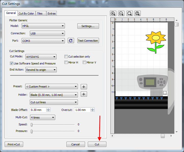Image resolution: width=184 pixels, height=152 pixels.
Task: Click the horizontal scrollbar left arrow
Action: [x=112, y=136]
